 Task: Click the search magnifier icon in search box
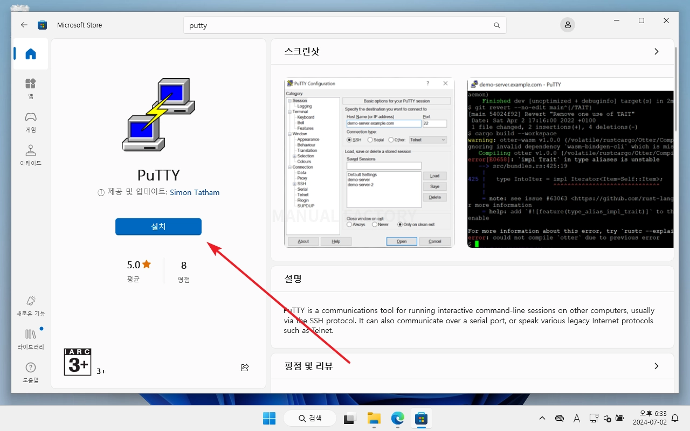496,25
